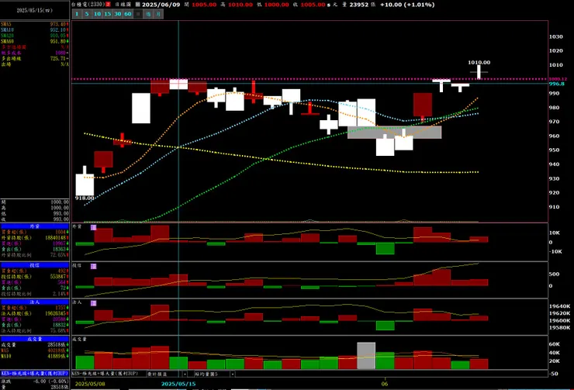The image size is (574, 390).
Task: Click the blue 外資 header in left panel
Action: point(35,226)
